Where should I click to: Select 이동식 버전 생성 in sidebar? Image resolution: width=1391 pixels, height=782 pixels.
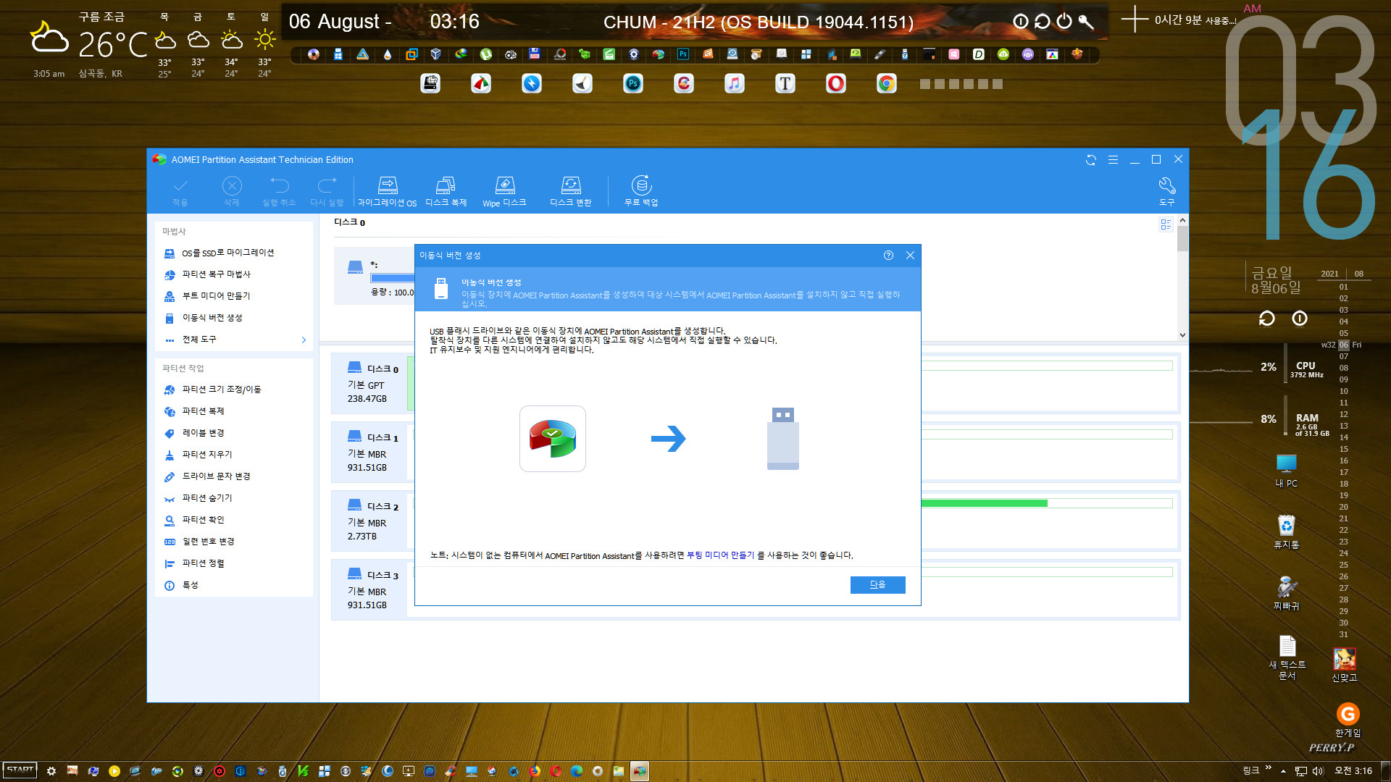click(212, 318)
